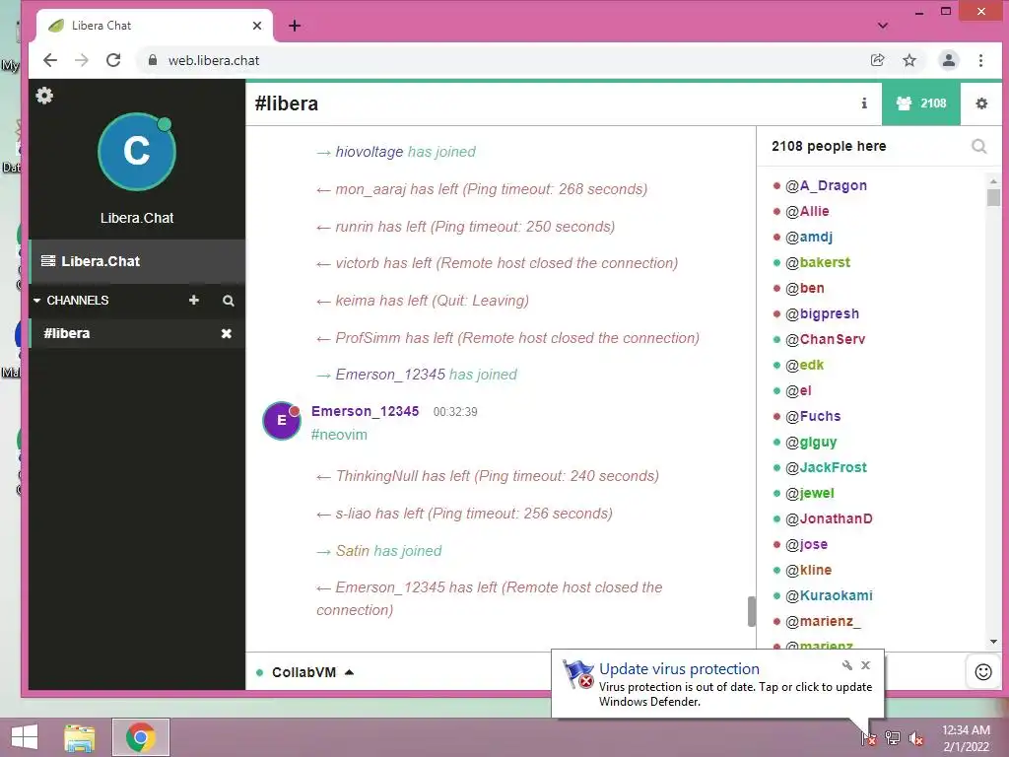Toggle the 2108 user list panel

pyautogui.click(x=921, y=103)
